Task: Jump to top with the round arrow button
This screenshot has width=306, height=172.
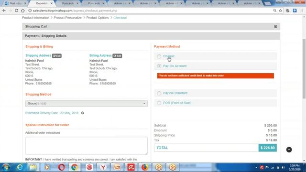Action: point(289,150)
